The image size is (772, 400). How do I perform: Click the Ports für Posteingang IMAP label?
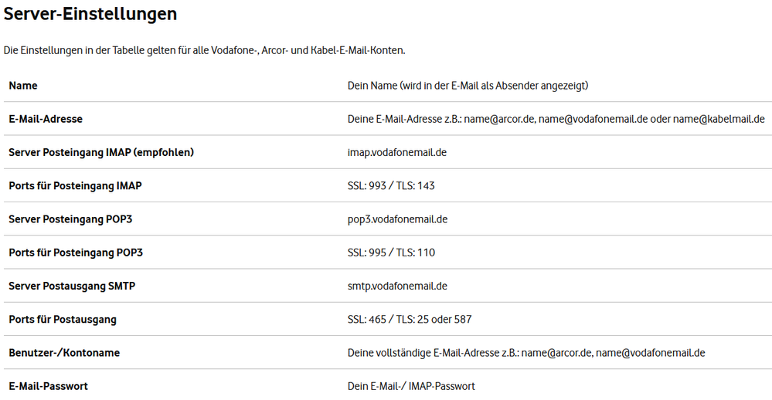click(x=75, y=185)
